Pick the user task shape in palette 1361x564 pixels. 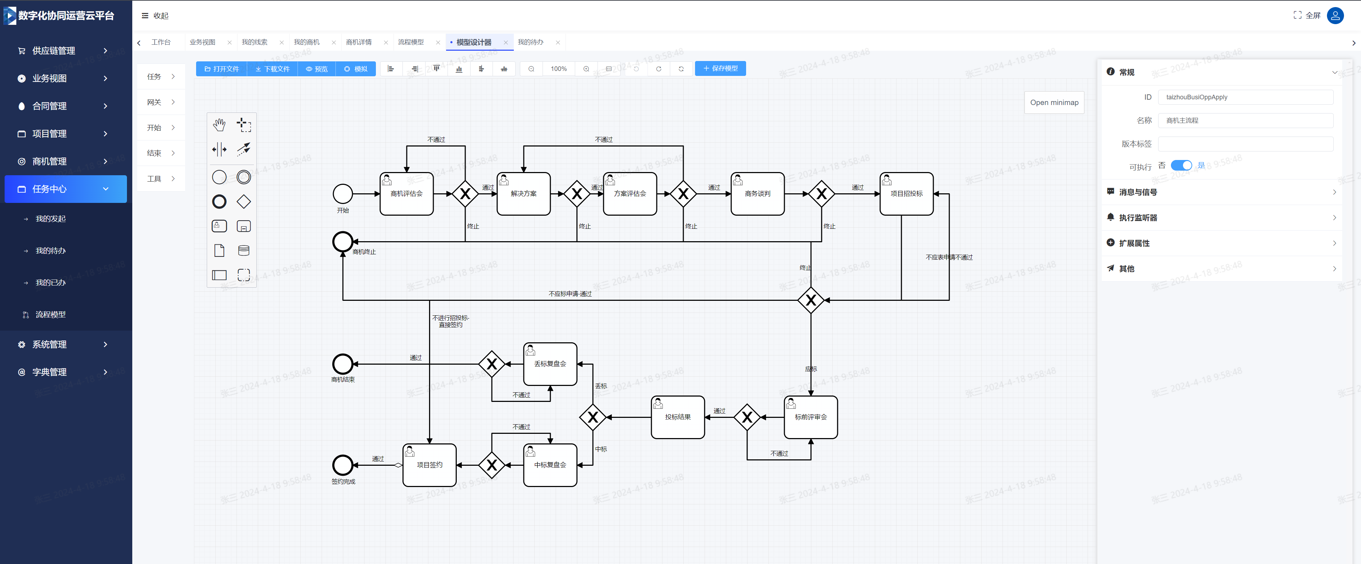click(x=219, y=226)
